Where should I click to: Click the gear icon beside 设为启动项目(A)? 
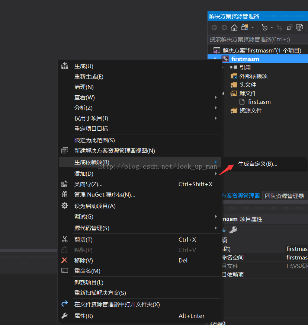65,205
